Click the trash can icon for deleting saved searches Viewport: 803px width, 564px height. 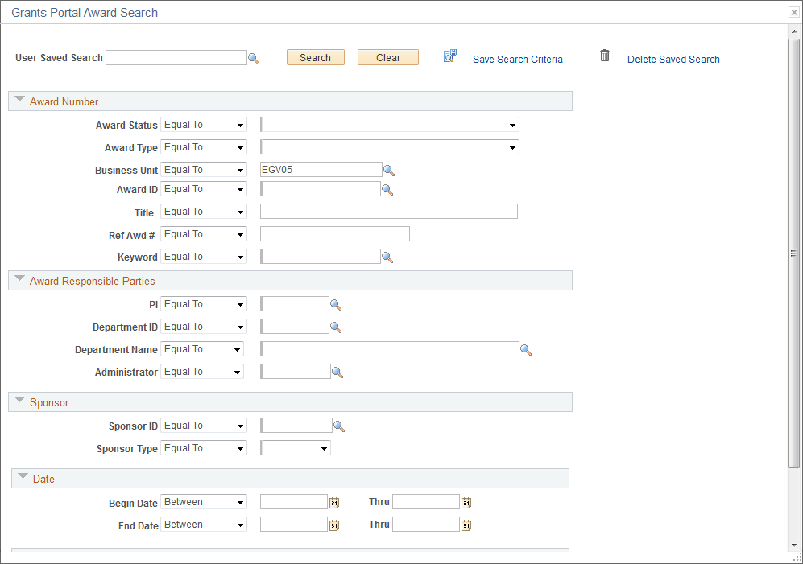click(605, 56)
